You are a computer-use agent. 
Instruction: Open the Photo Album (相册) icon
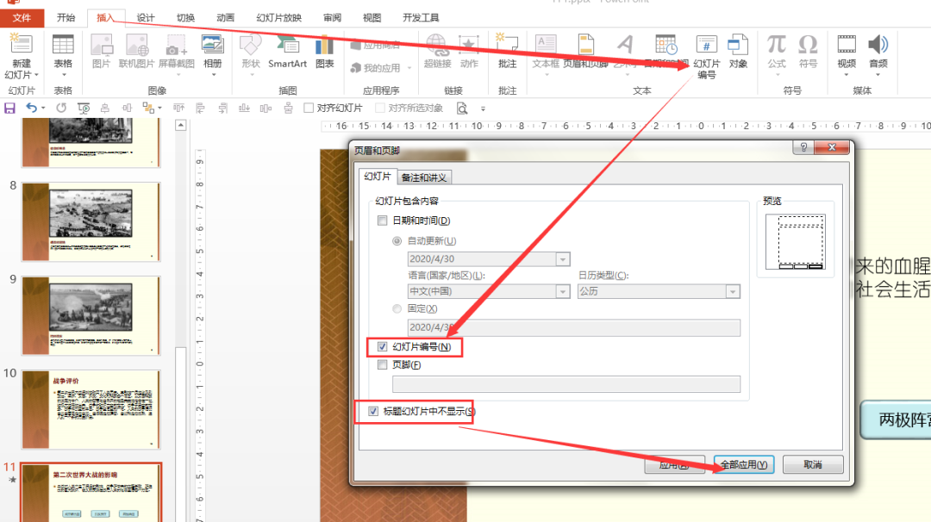click(x=212, y=45)
